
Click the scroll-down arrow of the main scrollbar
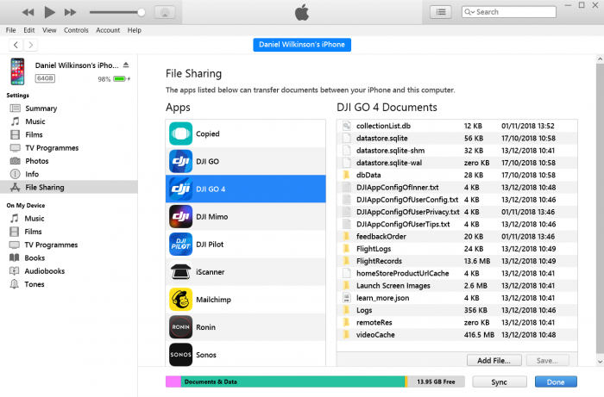pyautogui.click(x=600, y=362)
